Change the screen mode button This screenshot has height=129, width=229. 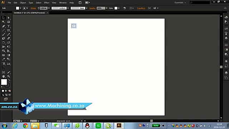(6, 99)
